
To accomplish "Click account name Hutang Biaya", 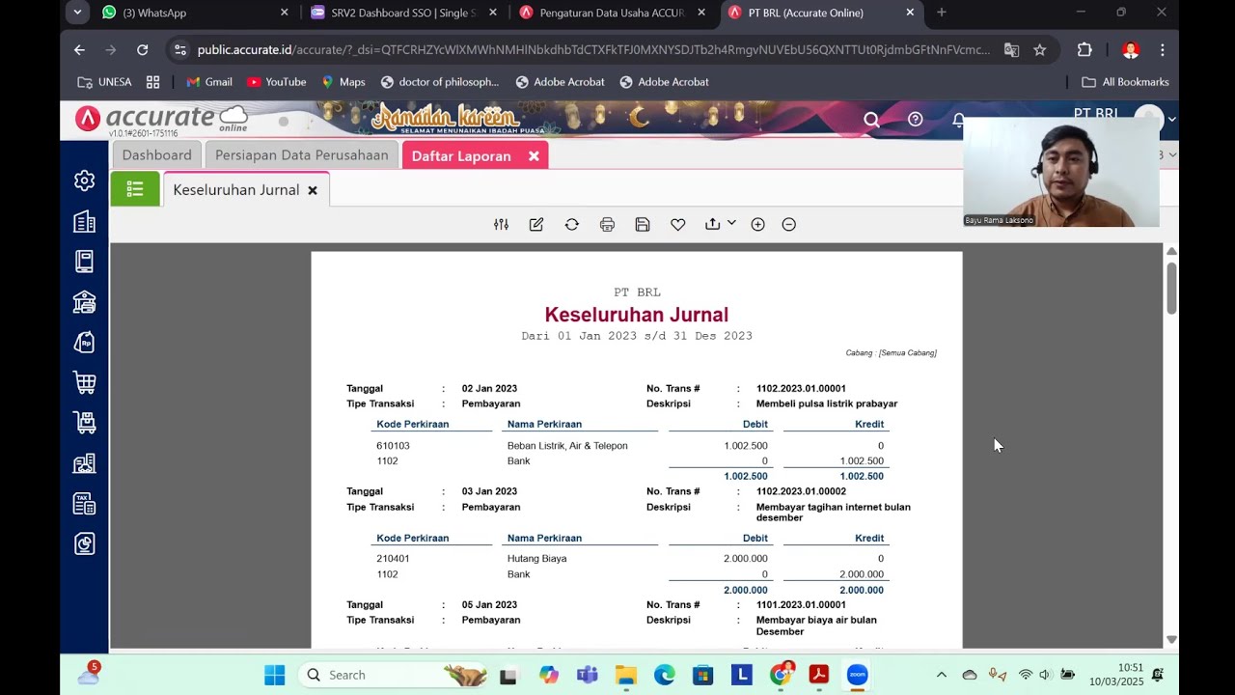I will 536,559.
